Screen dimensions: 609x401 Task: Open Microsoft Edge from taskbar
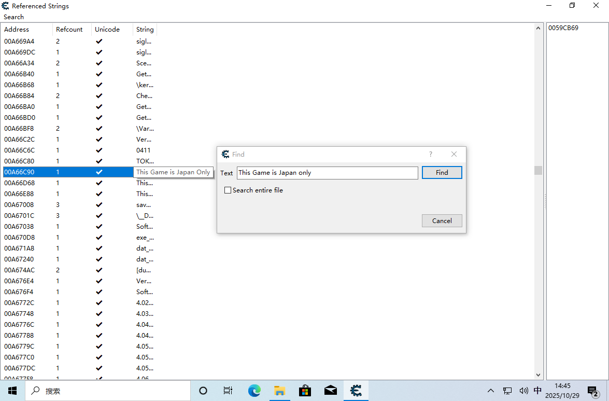254,391
